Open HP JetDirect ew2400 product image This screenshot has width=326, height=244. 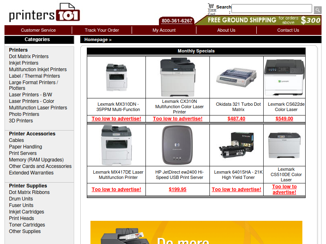point(177,145)
